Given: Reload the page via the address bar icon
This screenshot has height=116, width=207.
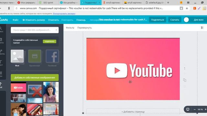Looking at the screenshot, I should click(16, 8).
